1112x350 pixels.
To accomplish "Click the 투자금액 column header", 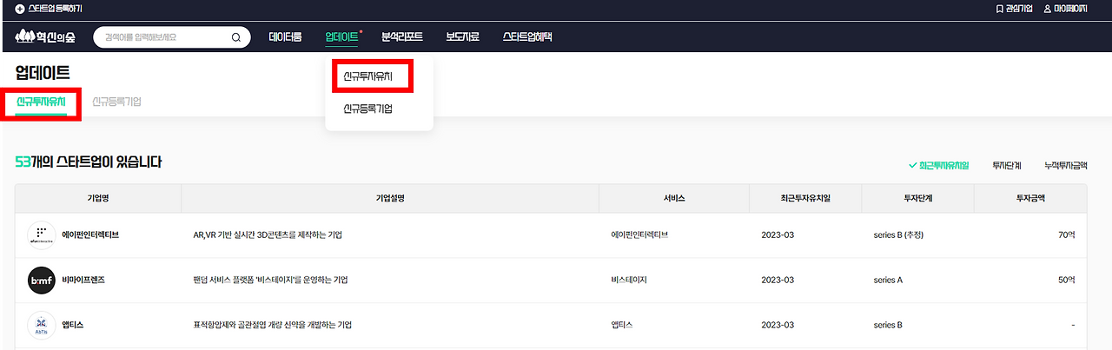I will click(x=1030, y=198).
